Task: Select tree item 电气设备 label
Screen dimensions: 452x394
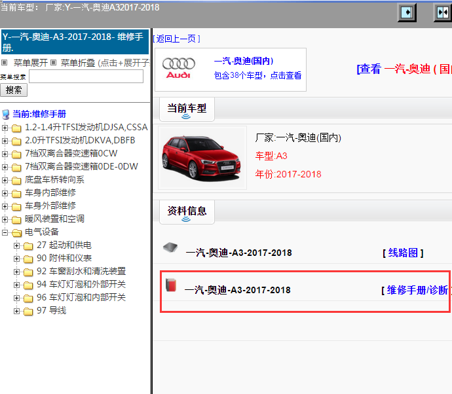Action: coord(42,232)
